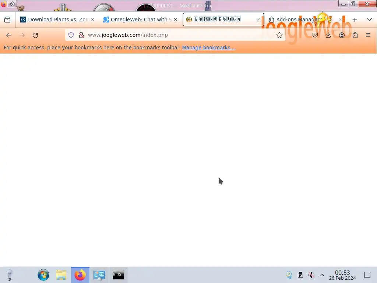This screenshot has height=283, width=377.
Task: Maximize or restore the Firefox window
Action: 353,4
